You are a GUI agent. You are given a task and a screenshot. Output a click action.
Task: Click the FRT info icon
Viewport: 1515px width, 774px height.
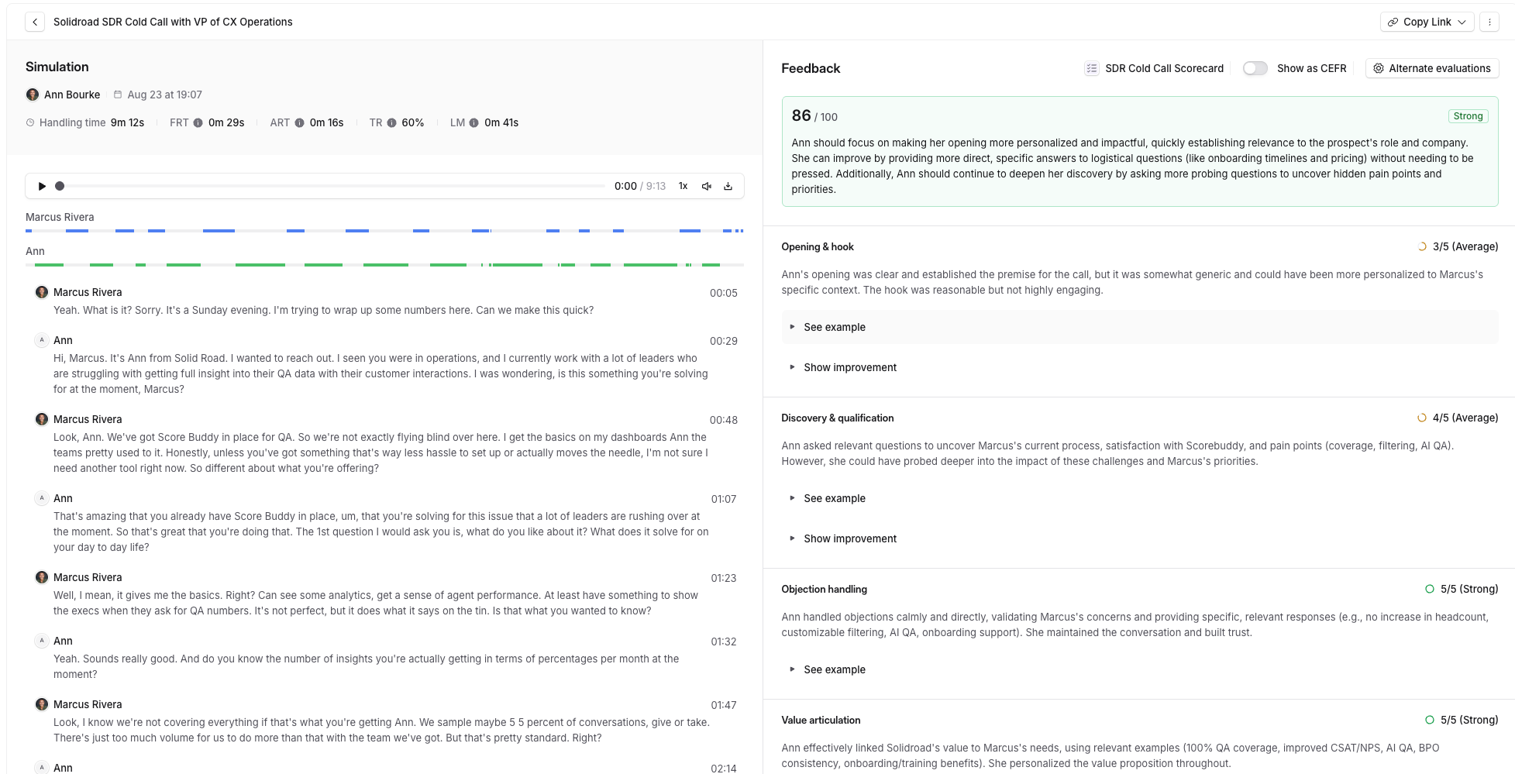click(x=198, y=122)
